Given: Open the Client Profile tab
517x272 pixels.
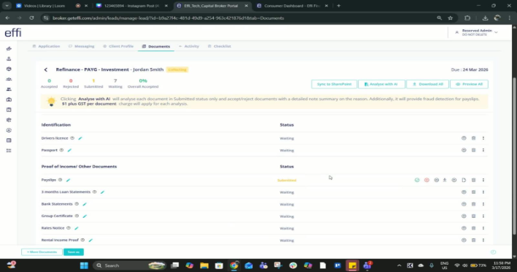Looking at the screenshot, I should pyautogui.click(x=118, y=47).
